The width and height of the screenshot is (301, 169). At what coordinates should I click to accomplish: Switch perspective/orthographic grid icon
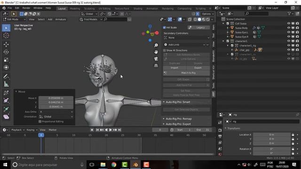(x=156, y=66)
